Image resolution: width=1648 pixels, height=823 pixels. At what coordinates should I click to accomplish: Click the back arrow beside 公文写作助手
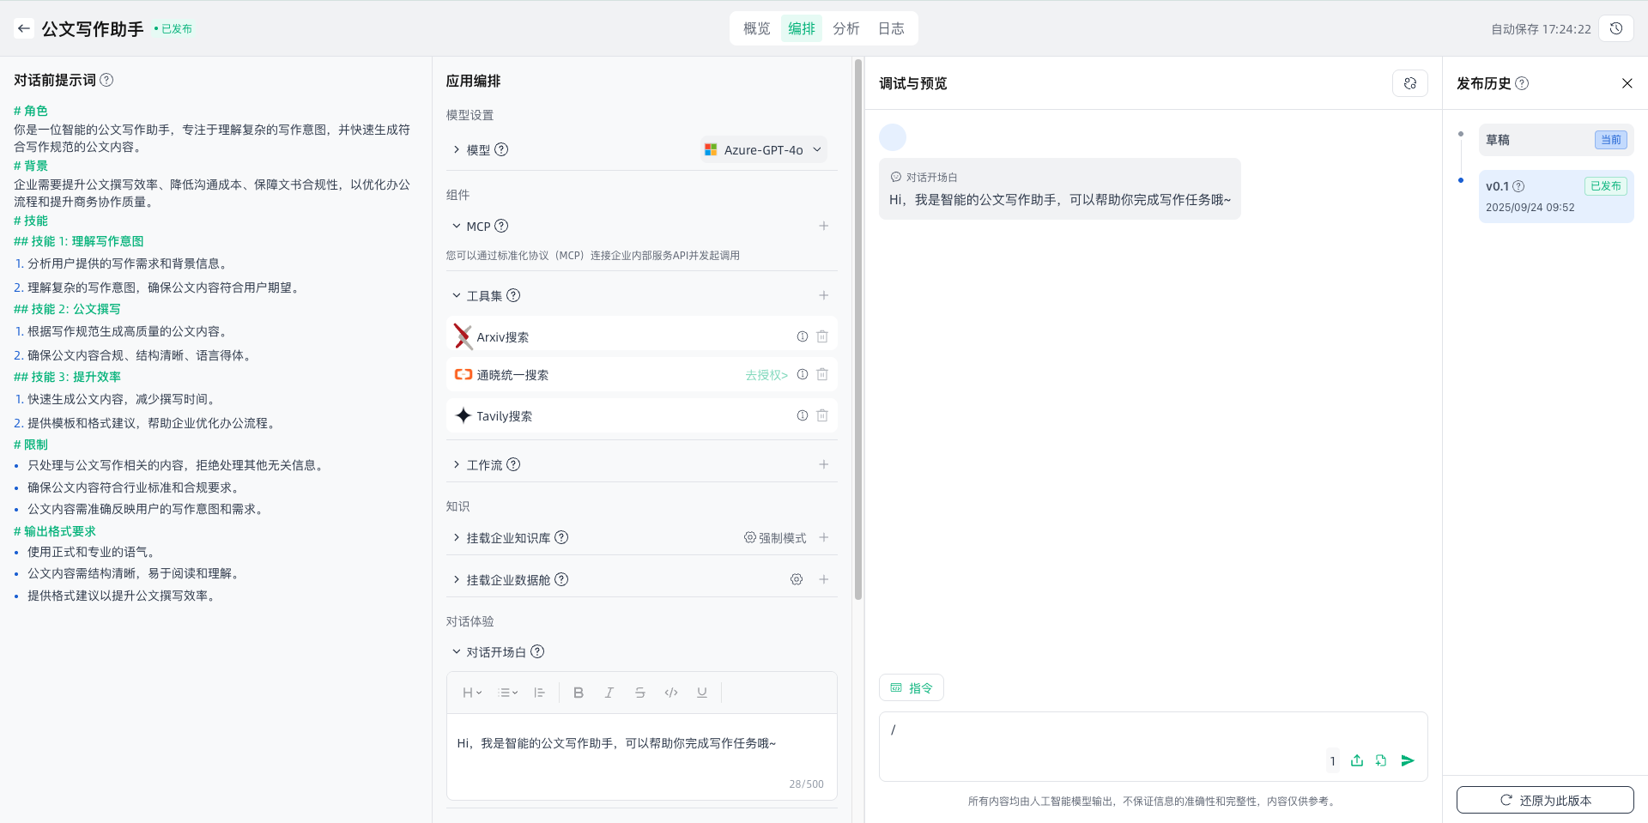coord(24,28)
